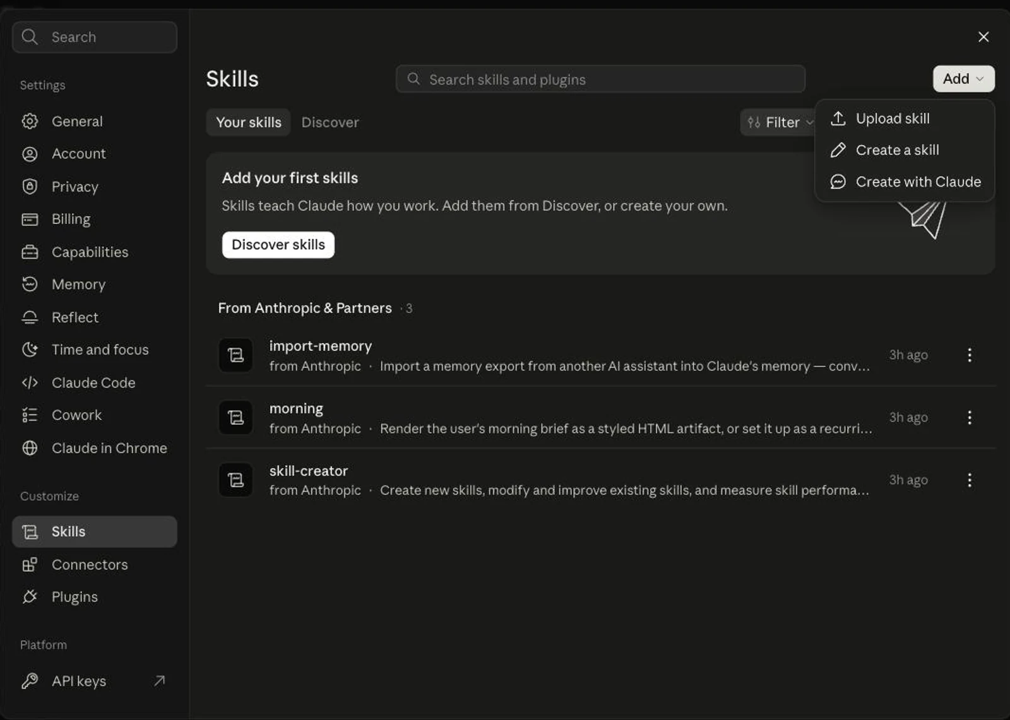Go to Connectors settings

click(x=95, y=565)
